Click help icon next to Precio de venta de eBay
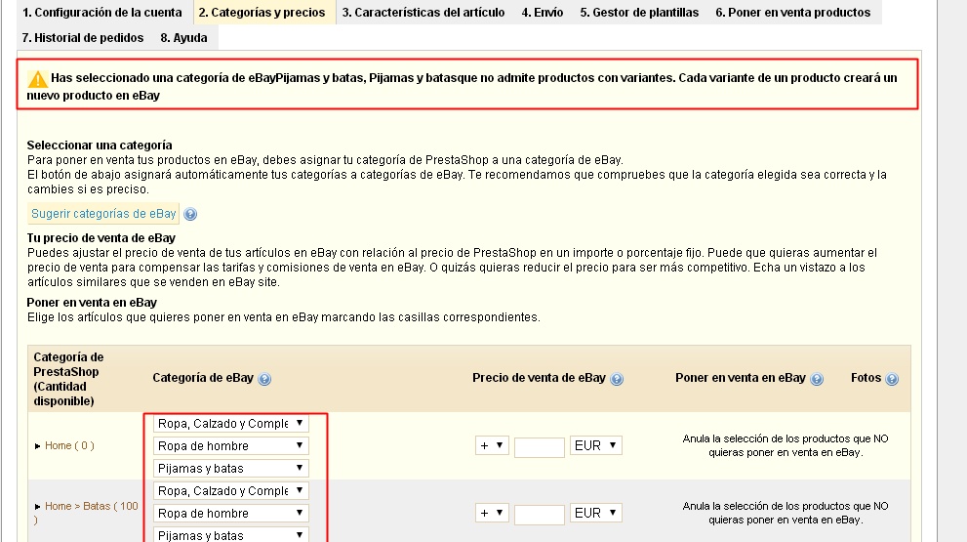Image resolution: width=967 pixels, height=542 pixels. 617,379
